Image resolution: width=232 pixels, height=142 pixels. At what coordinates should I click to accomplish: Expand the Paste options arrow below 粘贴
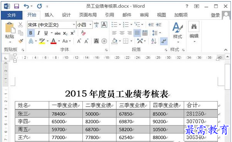coord(10,42)
